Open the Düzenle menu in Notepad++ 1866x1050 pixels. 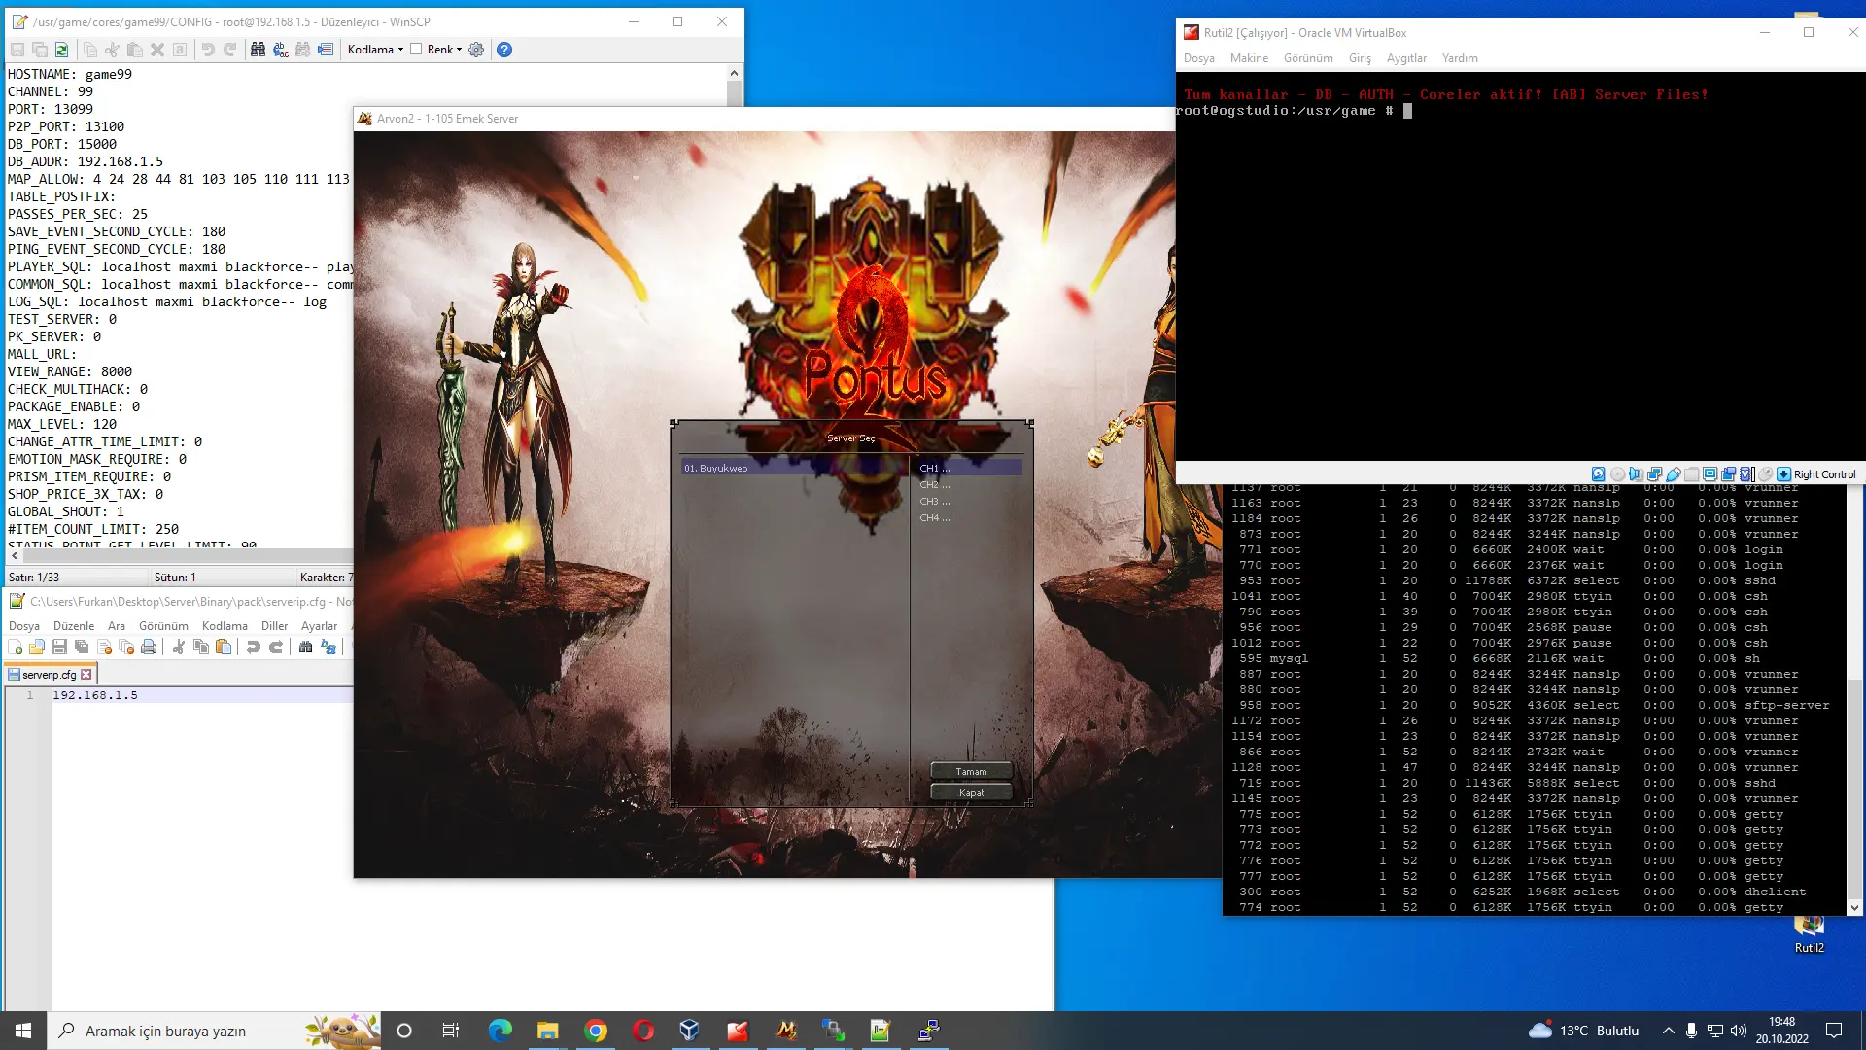74,626
